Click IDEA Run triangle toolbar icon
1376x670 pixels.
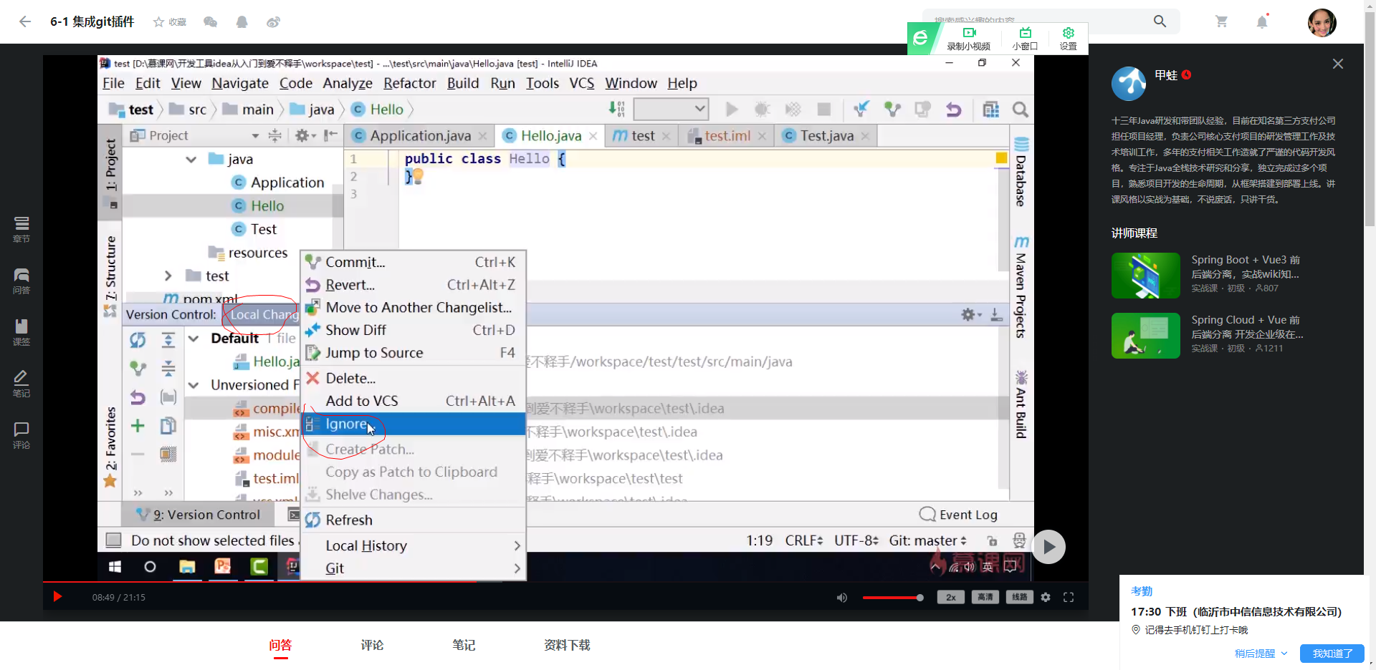[x=732, y=110]
